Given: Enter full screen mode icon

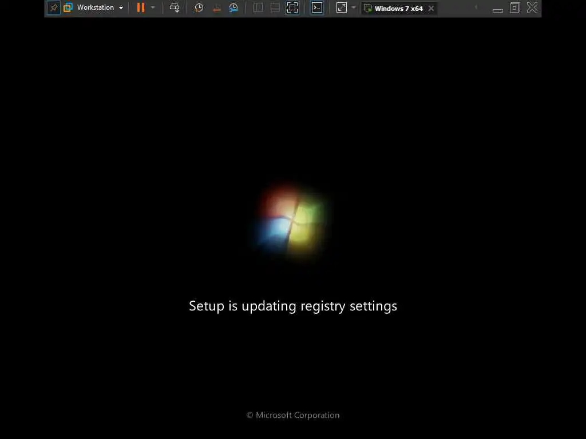Looking at the screenshot, I should click(x=292, y=7).
